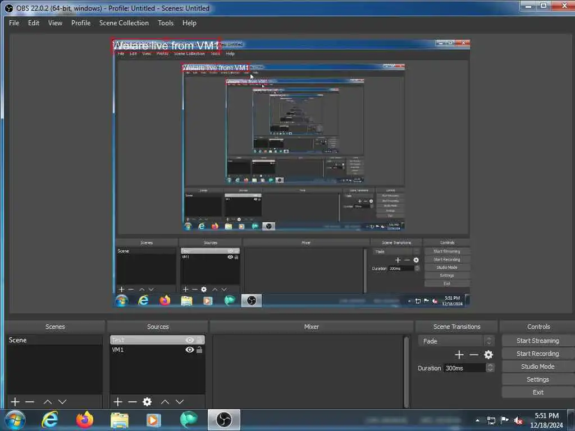Click OBS Studio taskbar button
This screenshot has width=575, height=431.
coord(224,420)
